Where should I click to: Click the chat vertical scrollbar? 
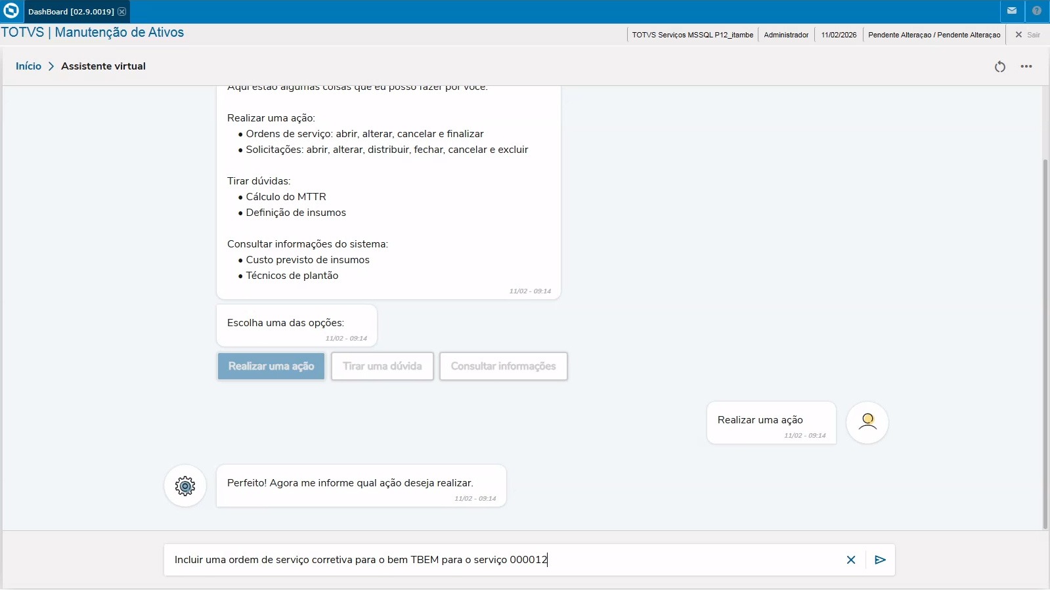click(x=1045, y=341)
